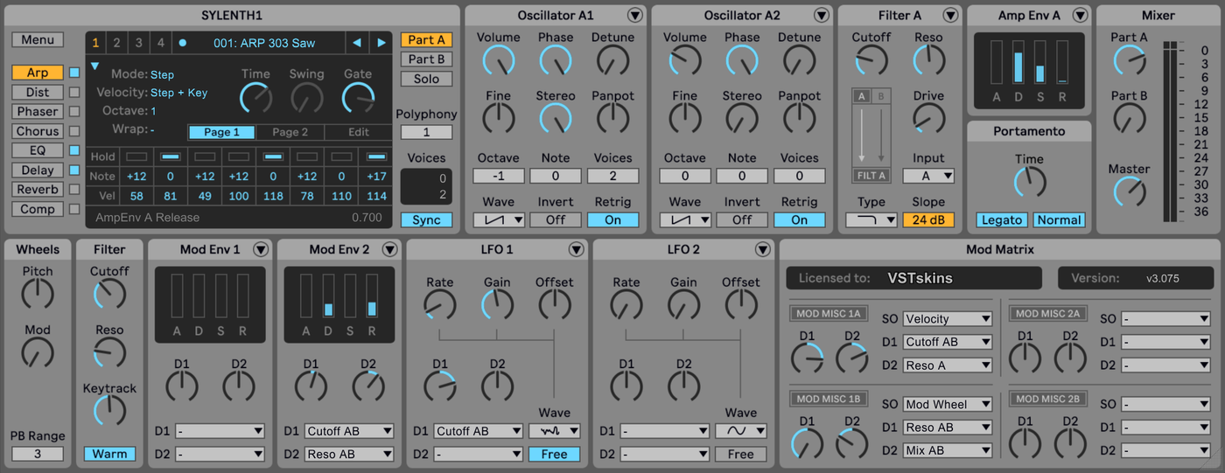Enable the Reverb effect checkbox
The width and height of the screenshot is (1225, 473).
pos(74,189)
